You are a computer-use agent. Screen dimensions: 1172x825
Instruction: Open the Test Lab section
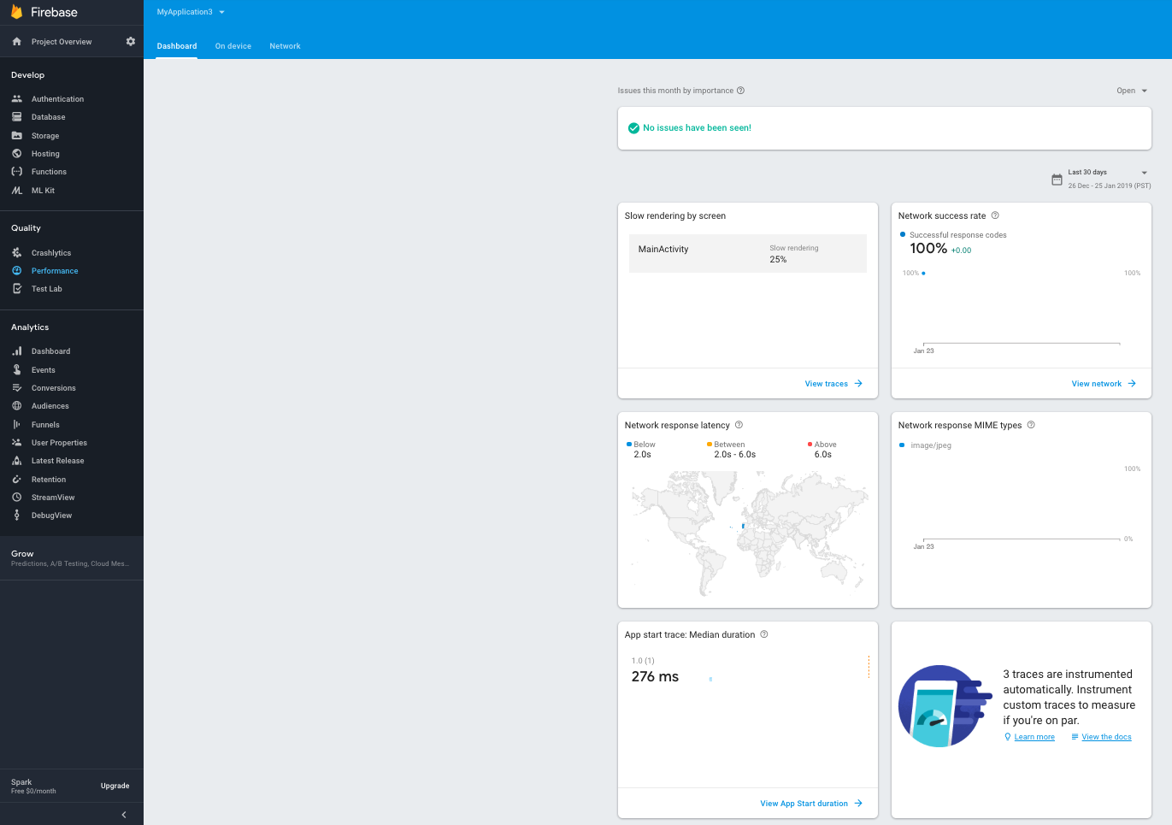pyautogui.click(x=48, y=288)
